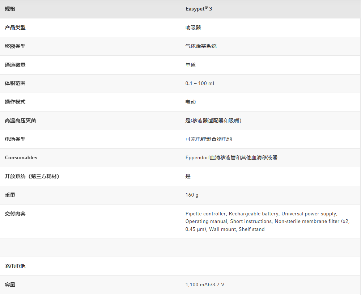
Task: Select the 电动 value
Action: coord(191,102)
